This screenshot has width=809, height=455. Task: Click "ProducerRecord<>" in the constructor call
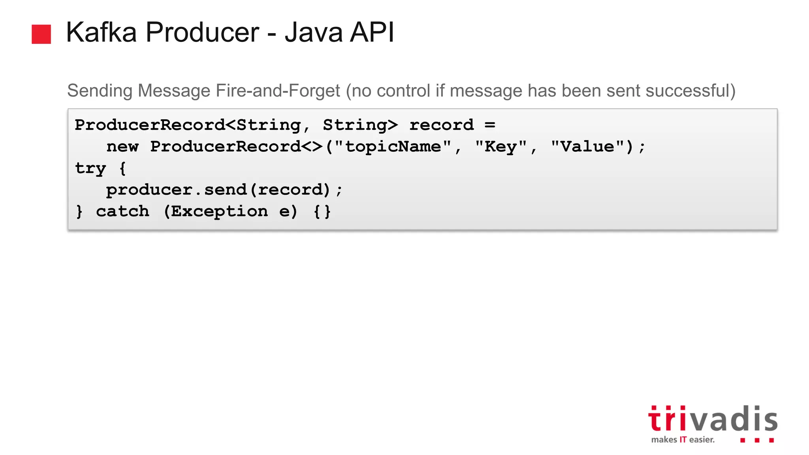236,147
